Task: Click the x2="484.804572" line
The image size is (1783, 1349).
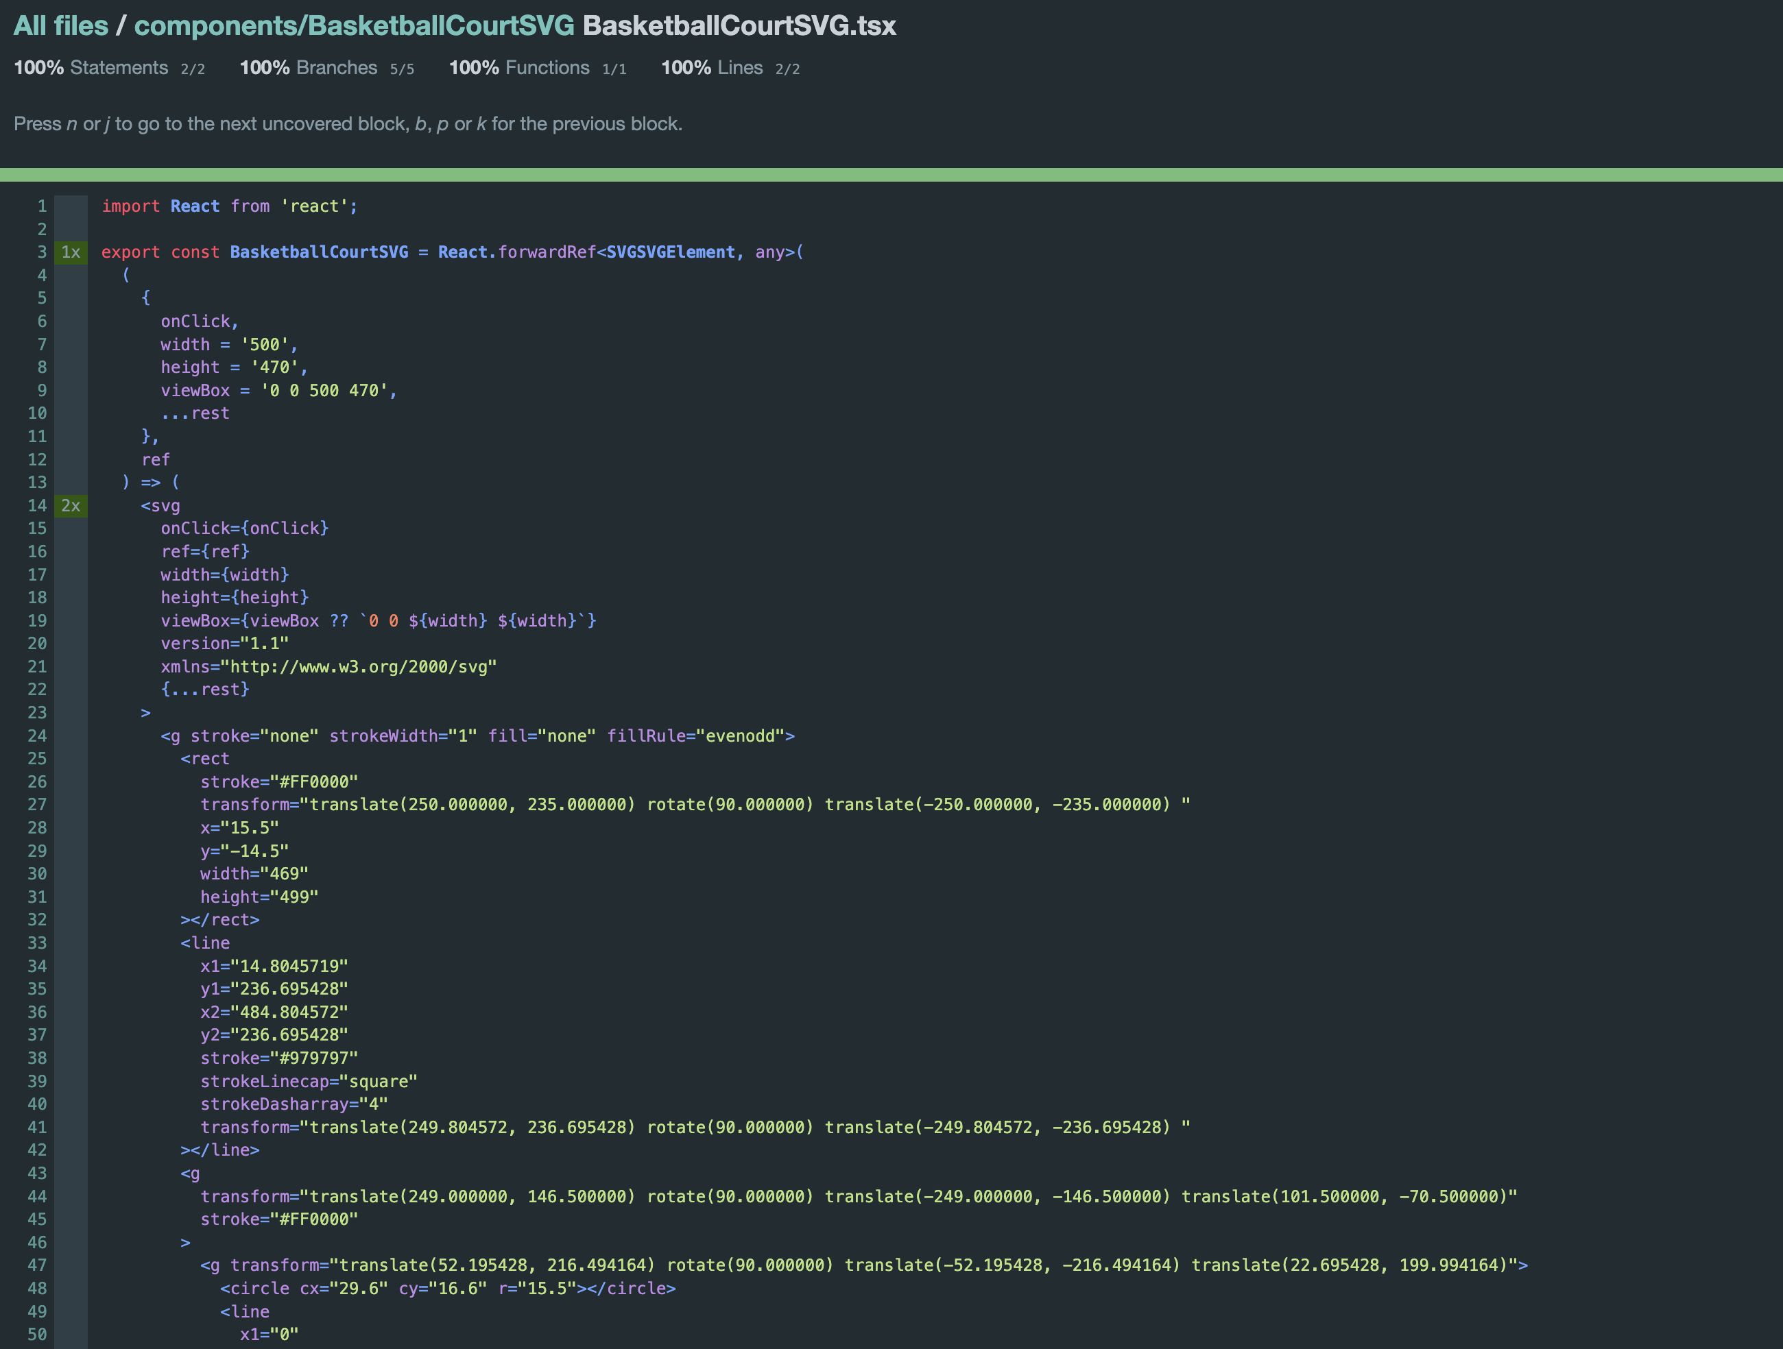Action: (274, 1012)
